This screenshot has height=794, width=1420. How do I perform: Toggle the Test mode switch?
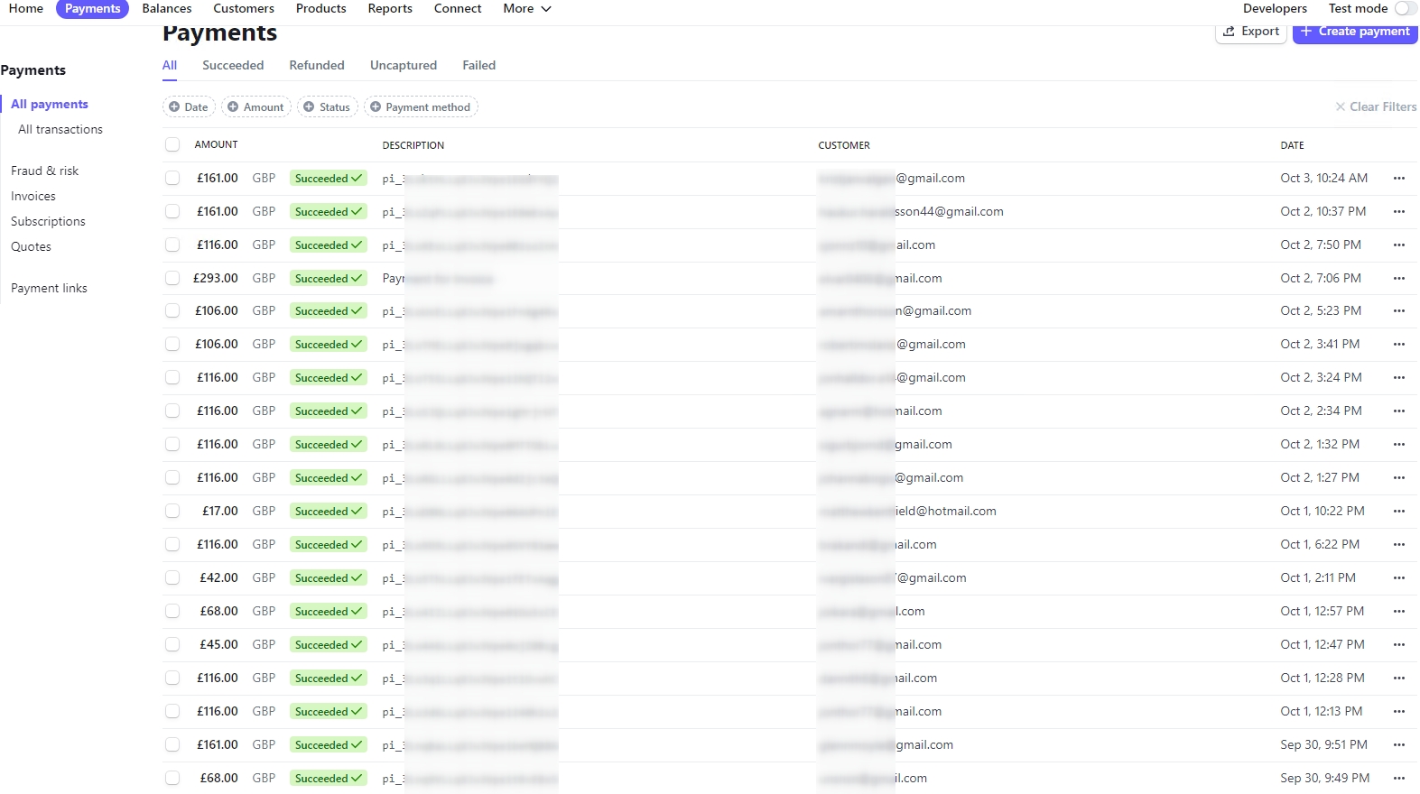click(x=1405, y=9)
